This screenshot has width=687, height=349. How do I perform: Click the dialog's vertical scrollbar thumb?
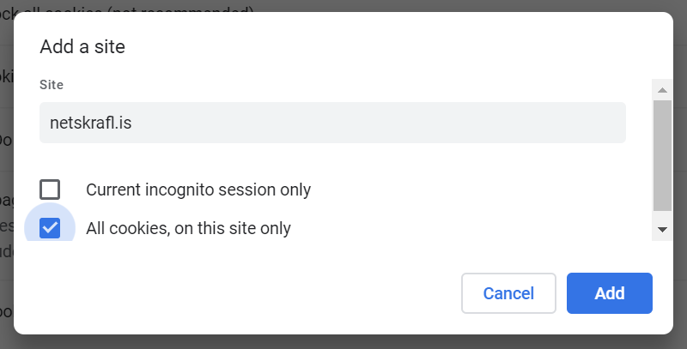pyautogui.click(x=662, y=154)
